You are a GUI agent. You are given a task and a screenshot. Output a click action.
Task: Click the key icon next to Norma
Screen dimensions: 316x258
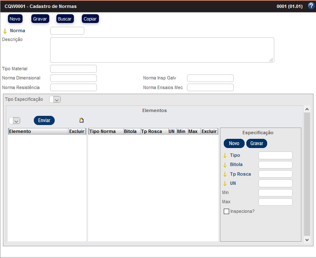pos(5,31)
